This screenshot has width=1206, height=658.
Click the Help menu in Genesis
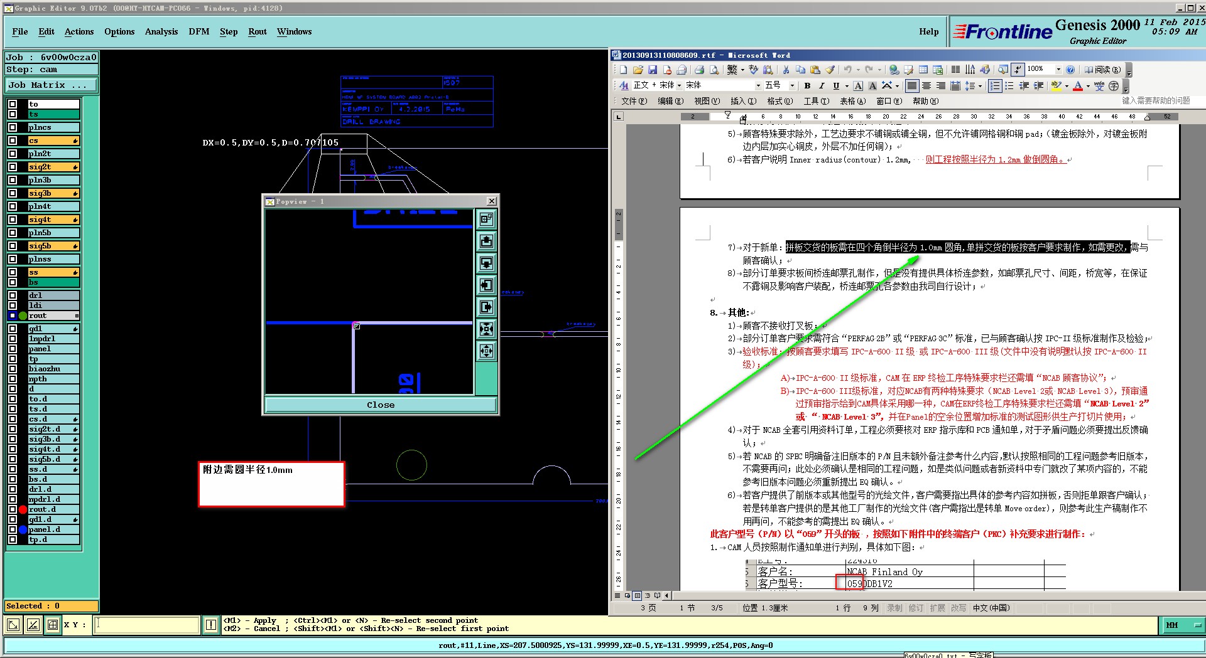pyautogui.click(x=928, y=31)
